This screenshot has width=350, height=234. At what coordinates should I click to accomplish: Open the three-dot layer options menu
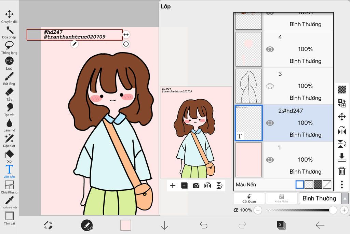point(342,185)
